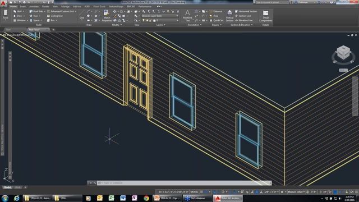The image size is (359, 202).
Task: Expand the Inquiry panel dropdown
Action: pos(217,25)
